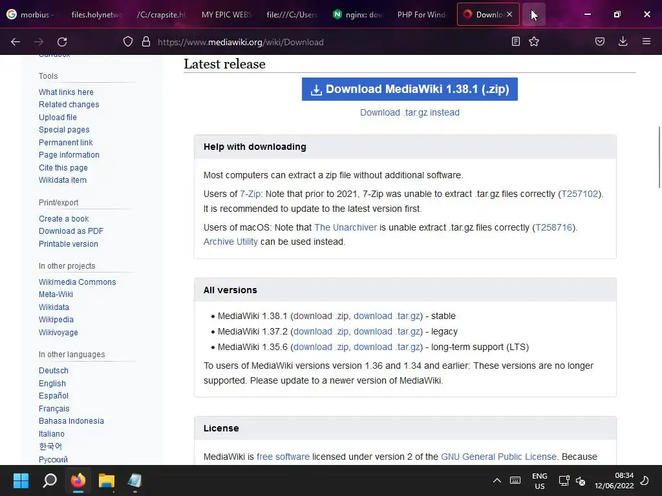Open notification moon icon
Image resolution: width=662 pixels, height=496 pixels.
pyautogui.click(x=645, y=480)
